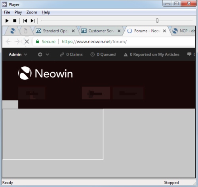Switch to the blank page icon tab
Image resolution: width=198 pixels, height=187 pixels.
(25, 31)
